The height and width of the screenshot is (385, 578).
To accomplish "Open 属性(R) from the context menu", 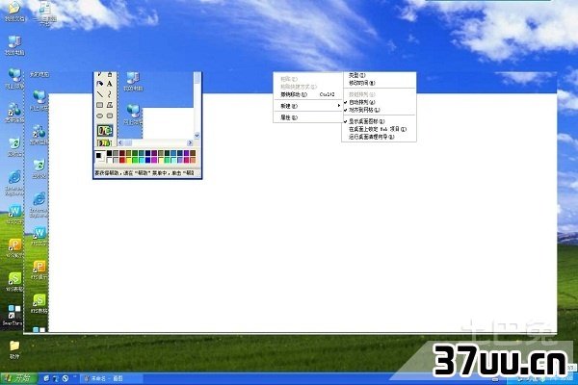I will click(308, 117).
